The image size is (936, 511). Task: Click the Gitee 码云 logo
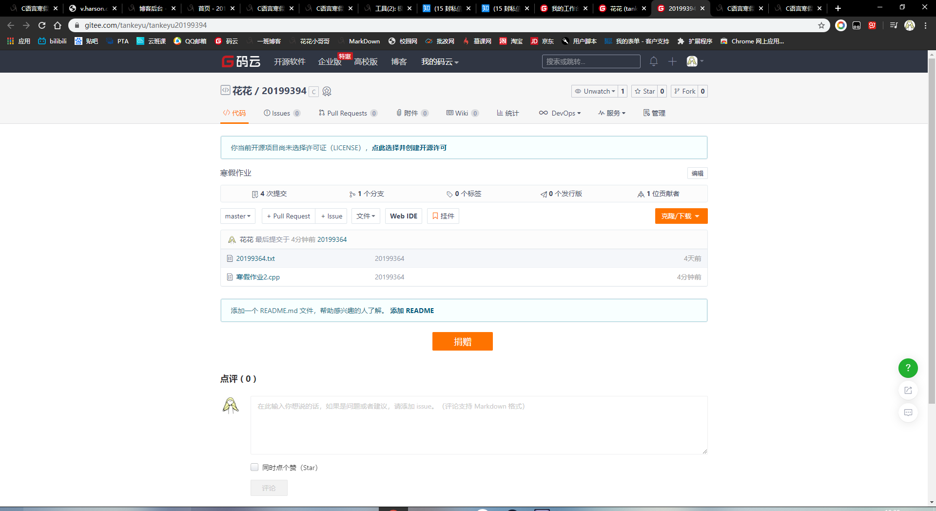tap(241, 61)
